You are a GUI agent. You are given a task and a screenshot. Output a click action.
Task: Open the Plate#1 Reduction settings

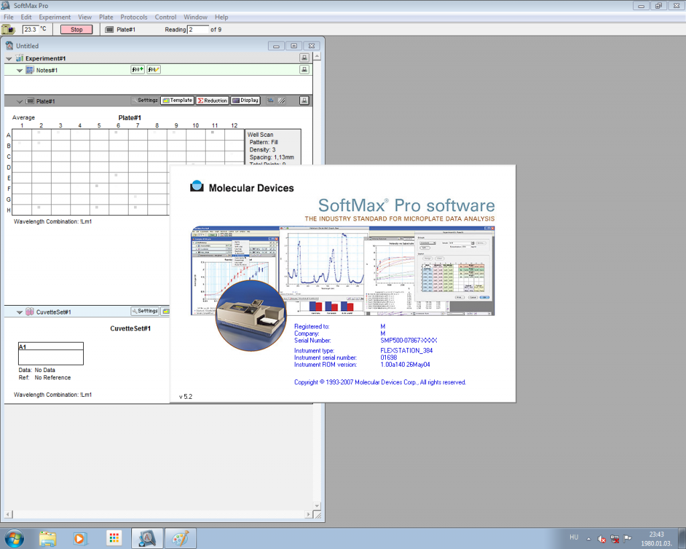coord(212,101)
